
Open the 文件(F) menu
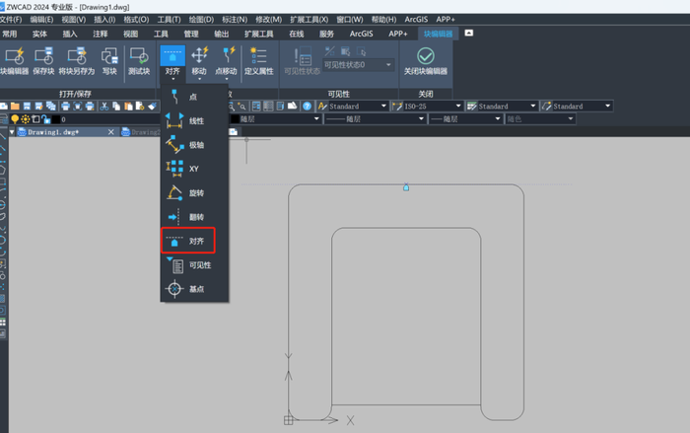[11, 20]
